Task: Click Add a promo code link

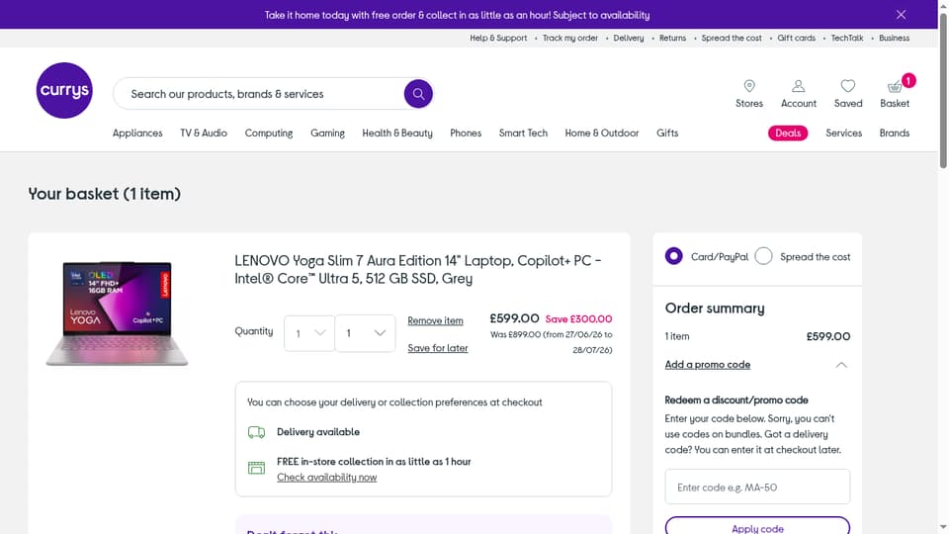Action: [708, 365]
